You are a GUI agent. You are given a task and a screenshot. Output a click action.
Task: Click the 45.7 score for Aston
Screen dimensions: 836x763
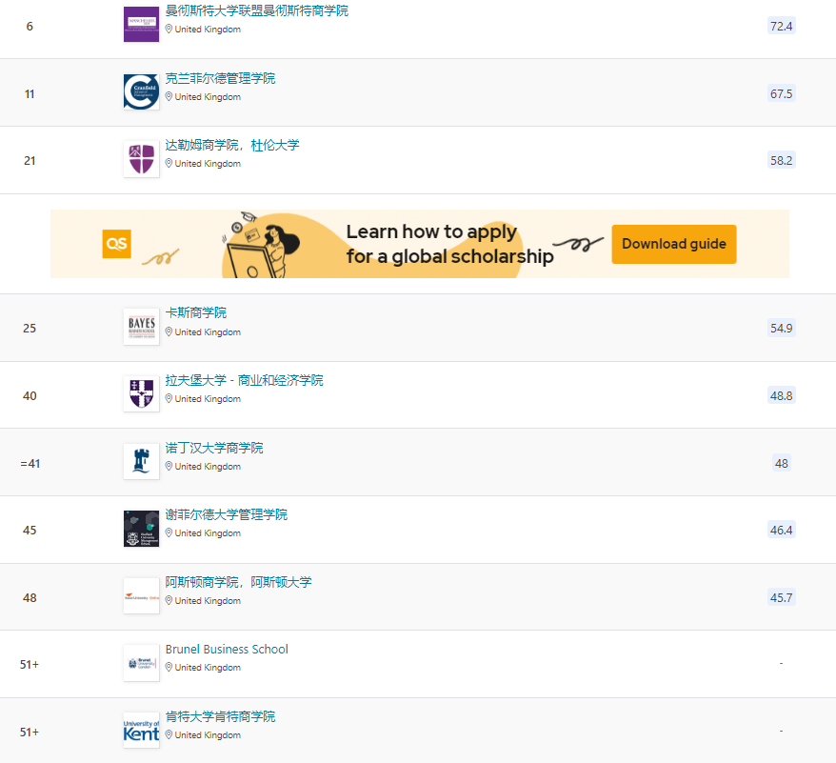tap(781, 598)
